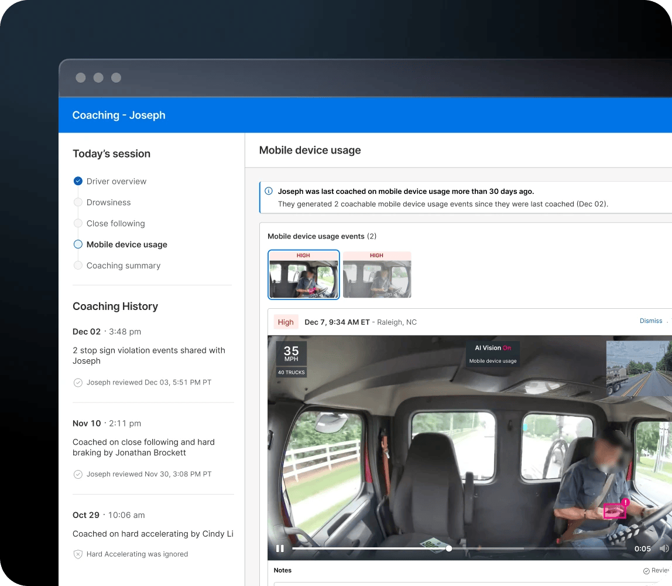Open the Mobile device usage step
This screenshot has width=672, height=586.
[127, 244]
